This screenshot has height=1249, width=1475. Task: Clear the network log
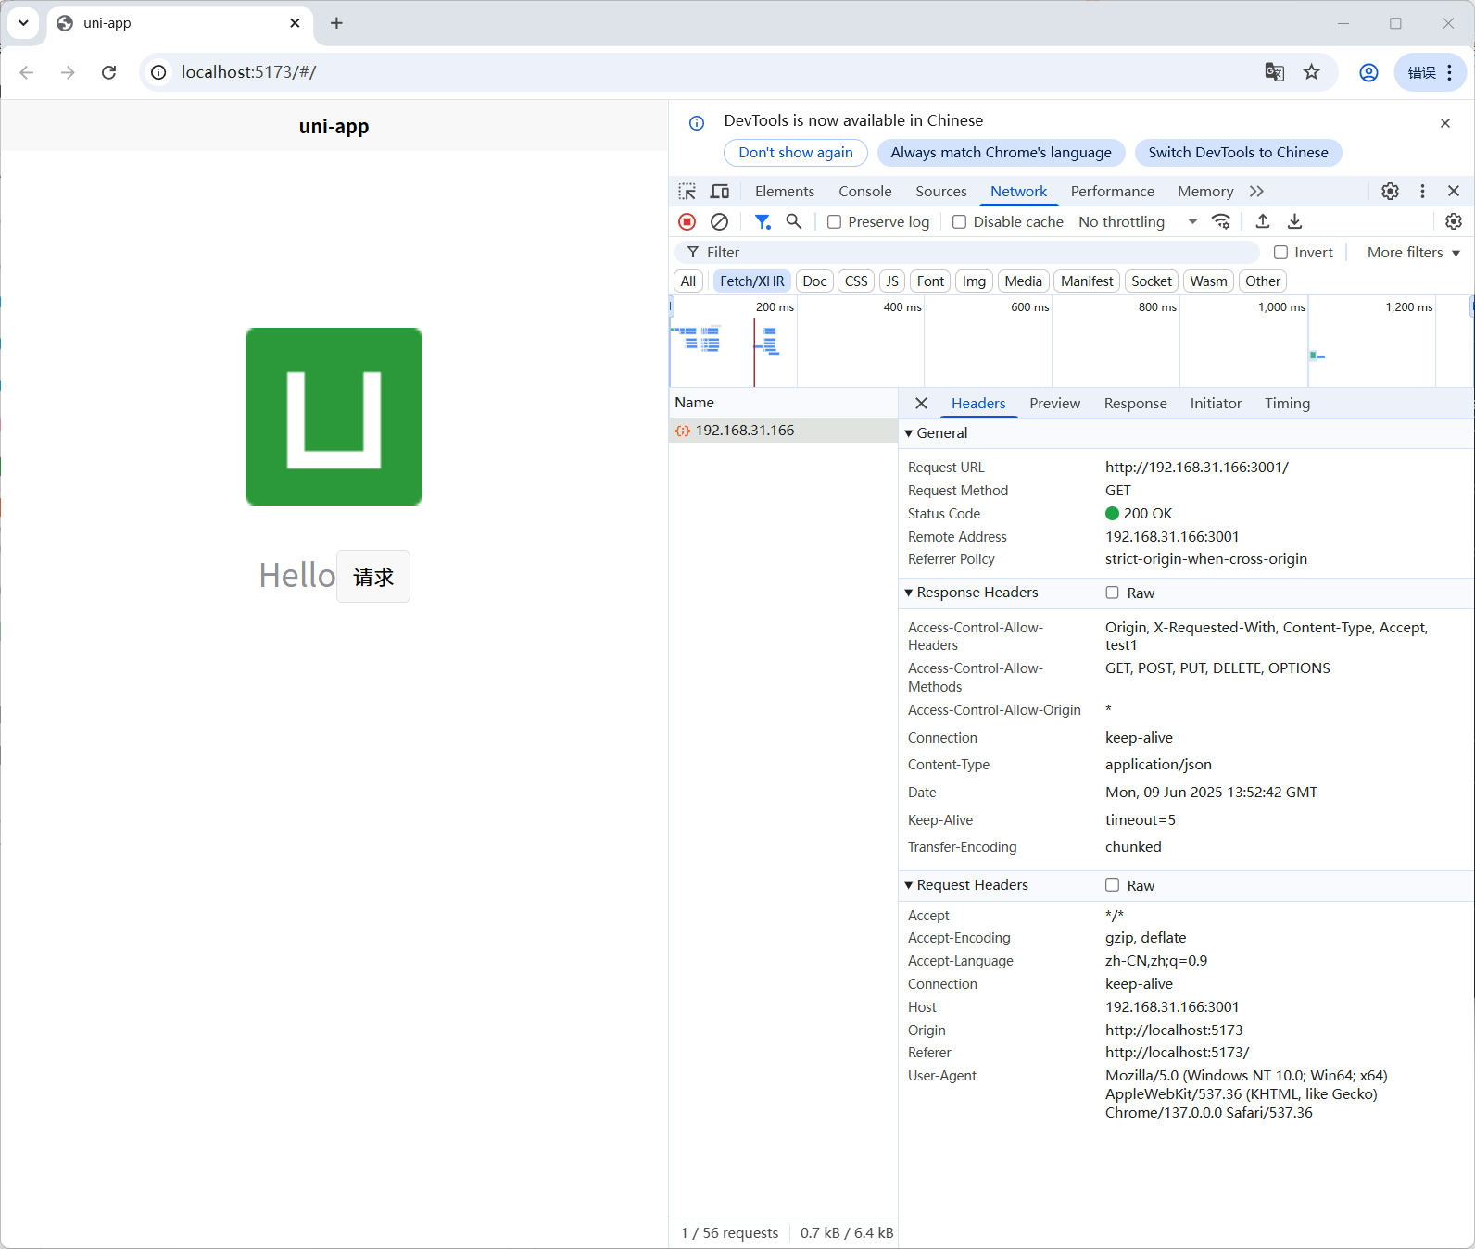click(719, 222)
